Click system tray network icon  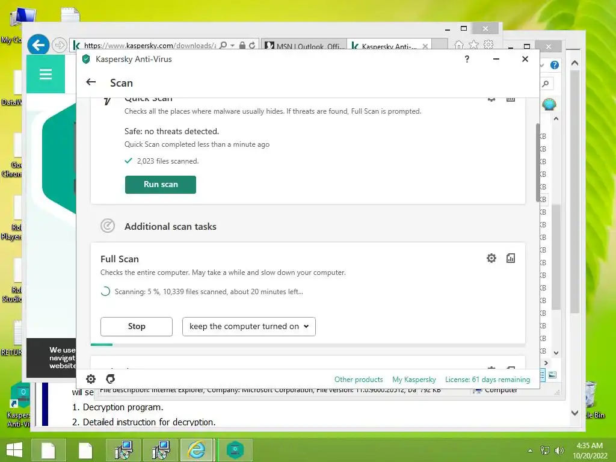point(545,451)
